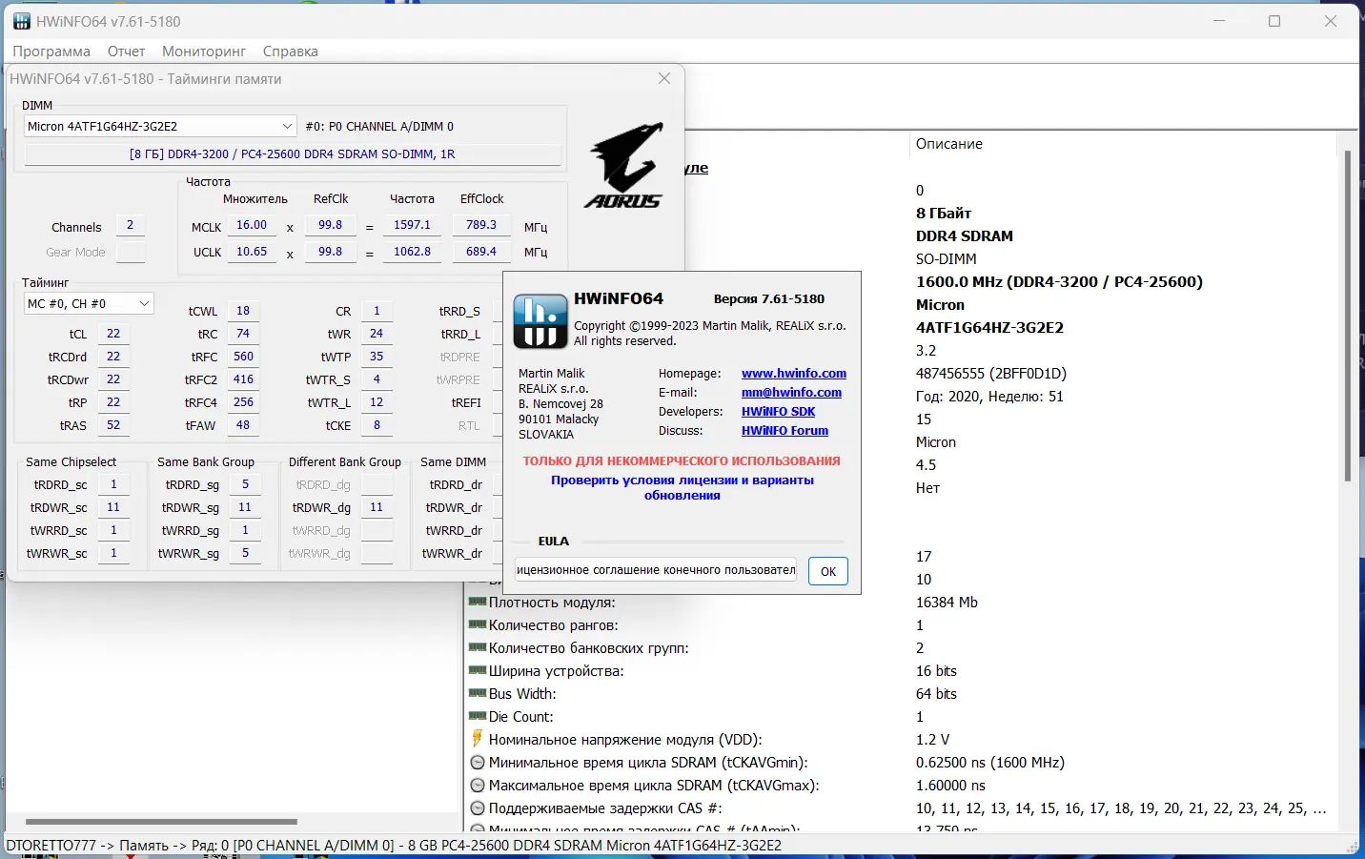Open the Справка menu

(x=291, y=51)
